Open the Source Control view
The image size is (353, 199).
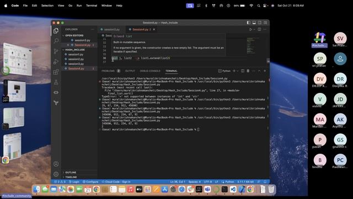click(56, 51)
